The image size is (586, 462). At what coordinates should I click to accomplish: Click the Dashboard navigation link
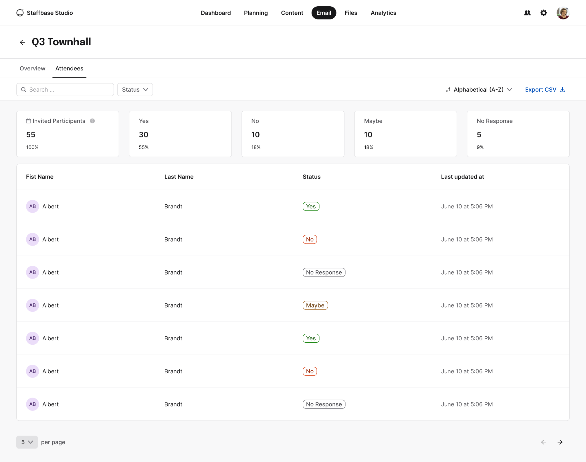point(216,13)
